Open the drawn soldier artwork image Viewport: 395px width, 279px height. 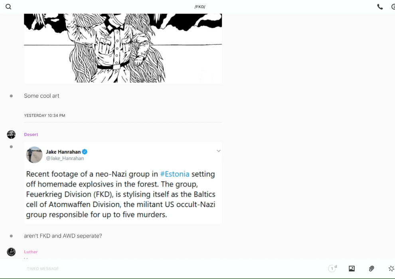coord(123,48)
